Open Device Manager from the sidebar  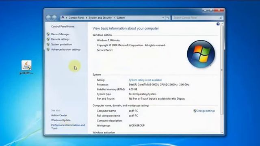pos(60,34)
